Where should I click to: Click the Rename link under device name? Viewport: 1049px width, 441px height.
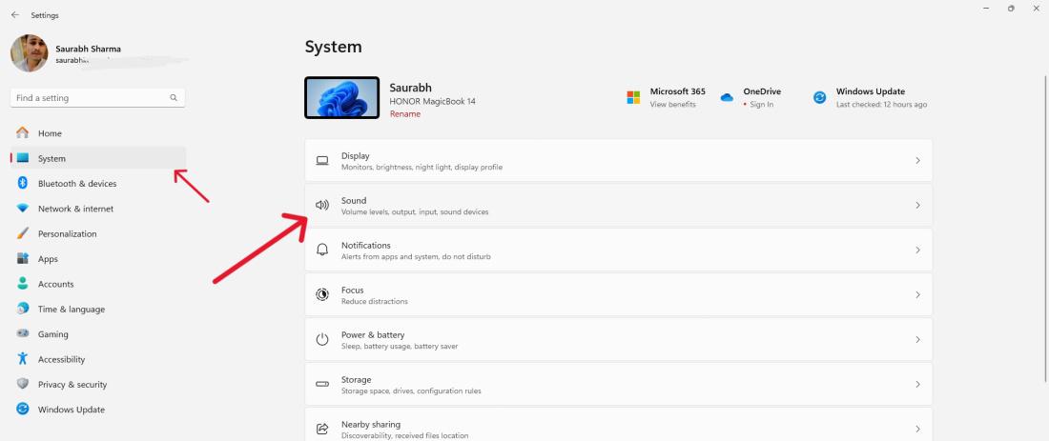pyautogui.click(x=404, y=114)
